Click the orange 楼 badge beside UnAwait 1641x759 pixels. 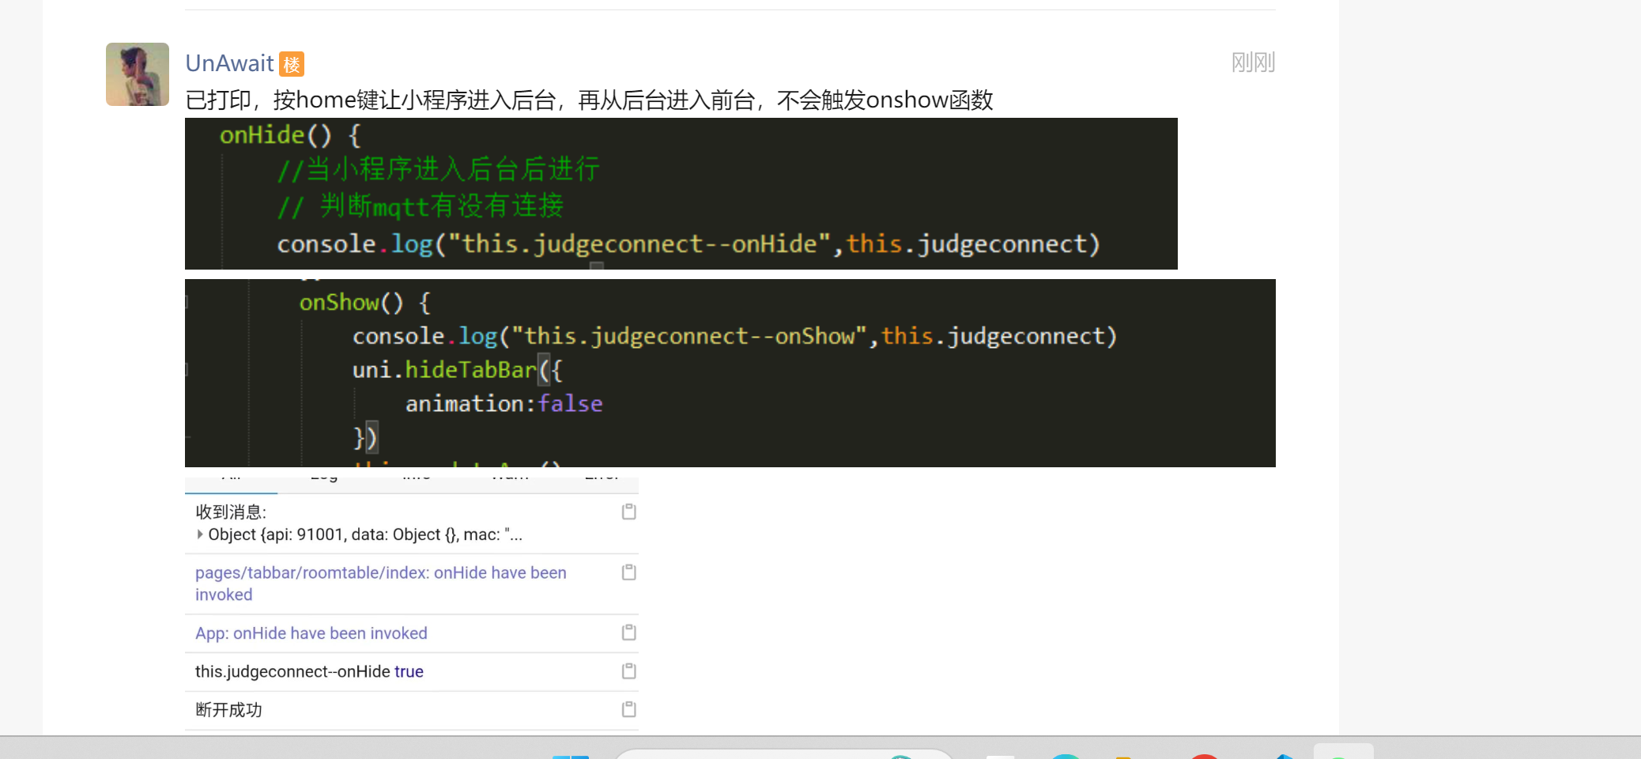pos(292,64)
